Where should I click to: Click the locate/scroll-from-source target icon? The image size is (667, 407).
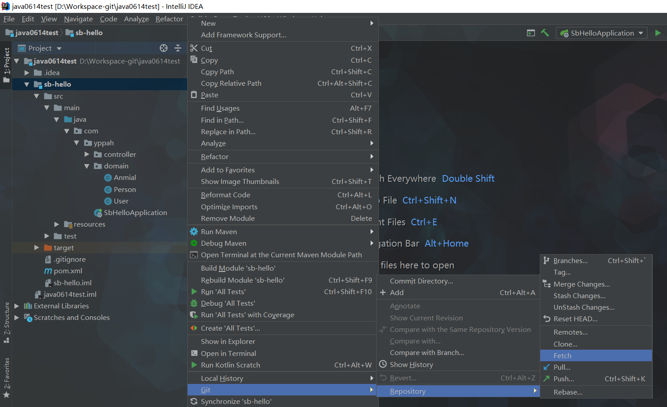pos(164,48)
